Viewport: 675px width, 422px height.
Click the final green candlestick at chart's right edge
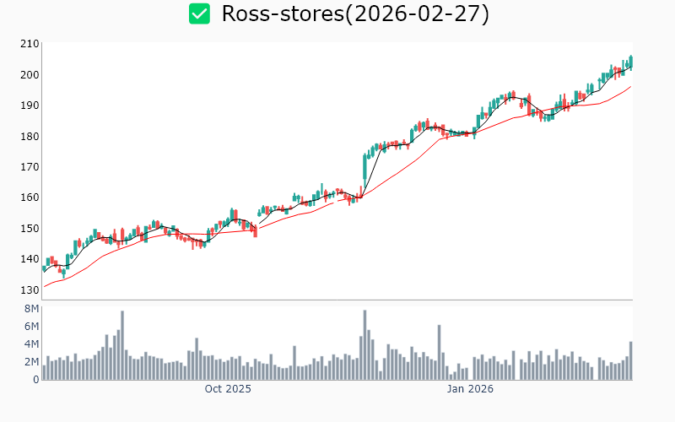(x=630, y=61)
